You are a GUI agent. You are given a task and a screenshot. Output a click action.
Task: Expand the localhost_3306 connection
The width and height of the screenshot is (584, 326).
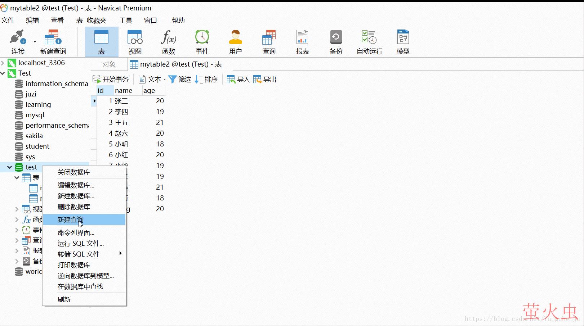point(3,63)
